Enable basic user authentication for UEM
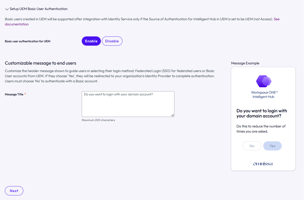 [x=91, y=41]
